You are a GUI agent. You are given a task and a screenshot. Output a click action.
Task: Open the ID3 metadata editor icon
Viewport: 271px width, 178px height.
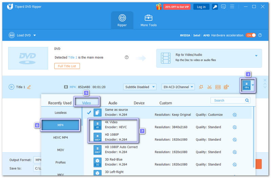pos(218,87)
